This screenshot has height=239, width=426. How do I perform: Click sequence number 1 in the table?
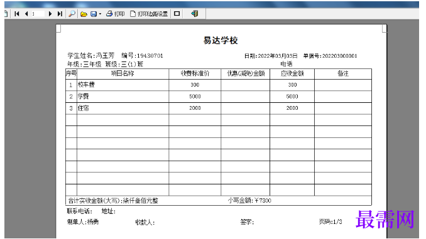click(x=70, y=85)
